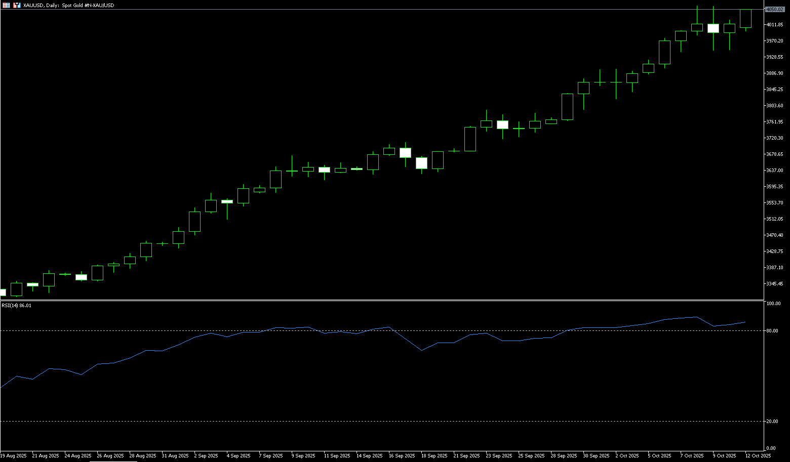Click the horizontal bid price line across chart
The width and height of the screenshot is (790, 462).
354,9
